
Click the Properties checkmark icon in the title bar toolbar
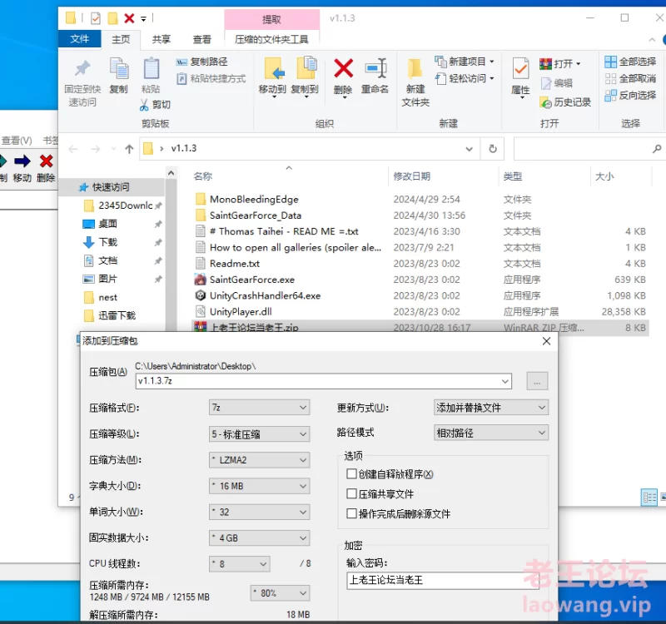96,18
